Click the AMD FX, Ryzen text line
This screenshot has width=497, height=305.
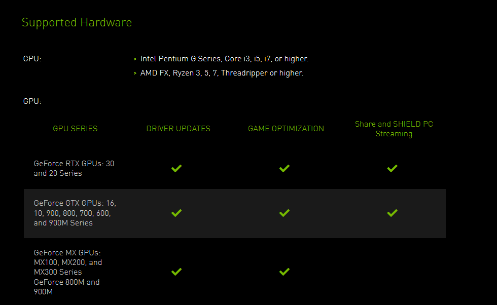[222, 73]
